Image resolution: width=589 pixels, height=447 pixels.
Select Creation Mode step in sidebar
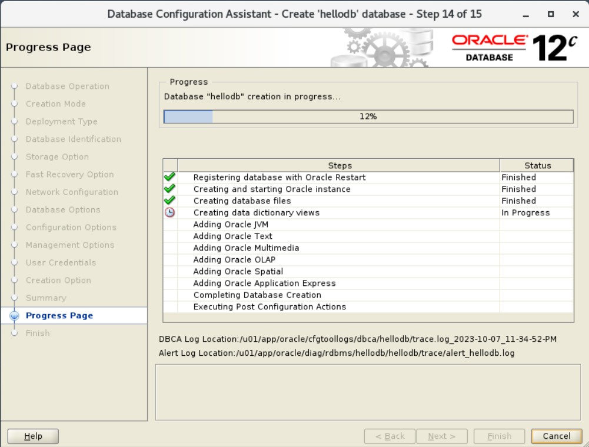[x=55, y=104]
